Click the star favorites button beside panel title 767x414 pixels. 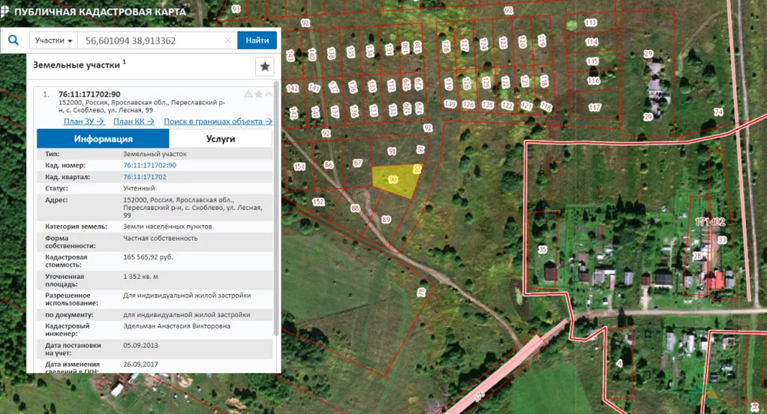tap(265, 67)
